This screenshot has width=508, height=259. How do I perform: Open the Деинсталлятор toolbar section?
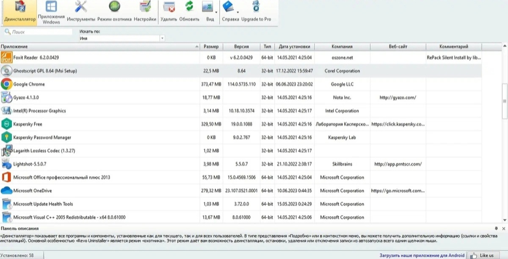(20, 12)
